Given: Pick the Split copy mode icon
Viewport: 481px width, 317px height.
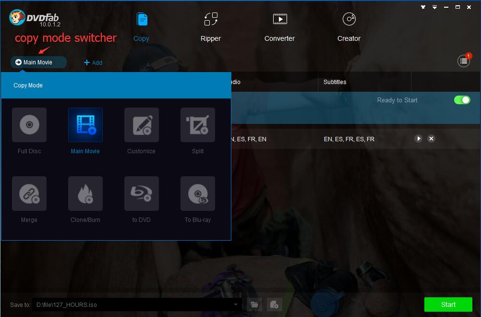Looking at the screenshot, I should click(197, 125).
